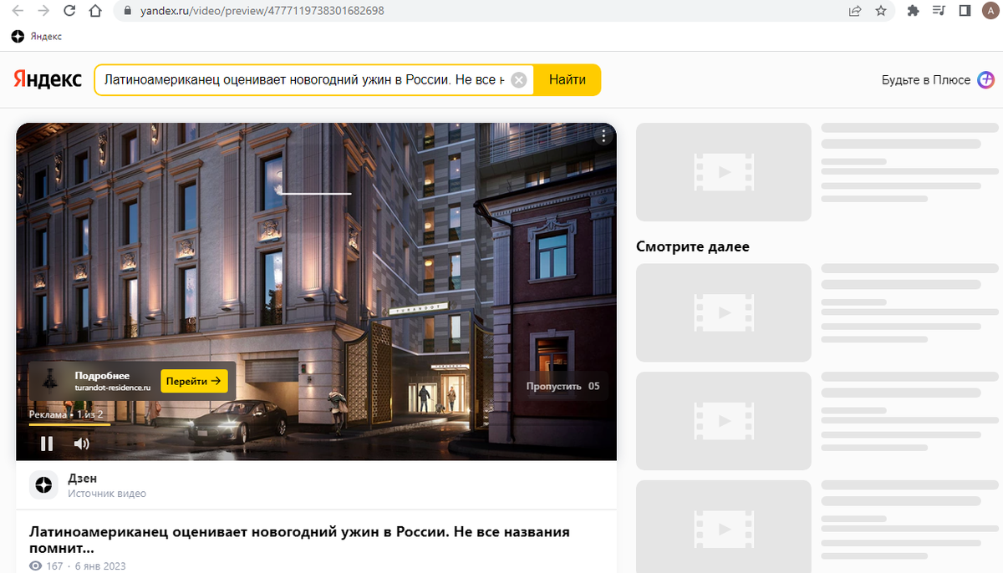Click the Яндекс logo

pyautogui.click(x=48, y=80)
